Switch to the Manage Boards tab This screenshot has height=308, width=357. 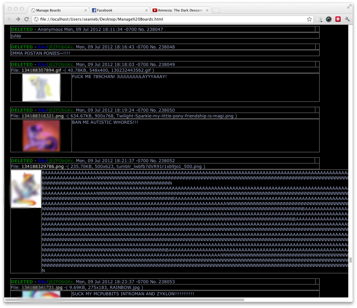pyautogui.click(x=58, y=10)
